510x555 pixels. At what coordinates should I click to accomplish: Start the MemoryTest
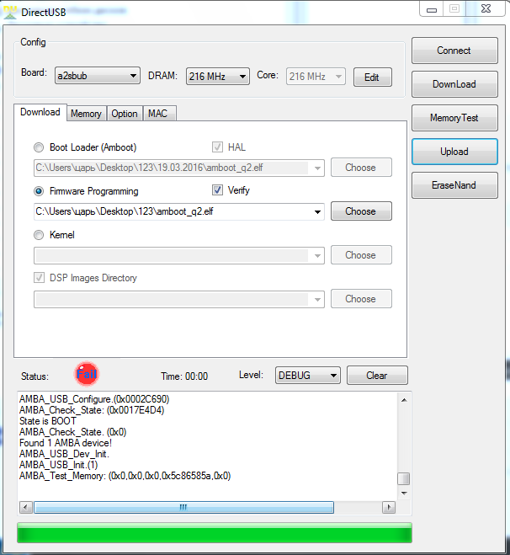(454, 118)
